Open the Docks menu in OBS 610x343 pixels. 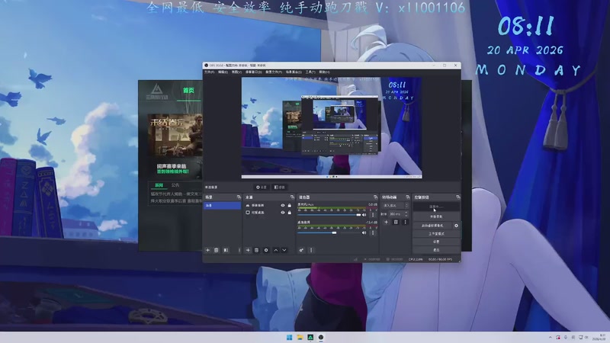coord(253,72)
